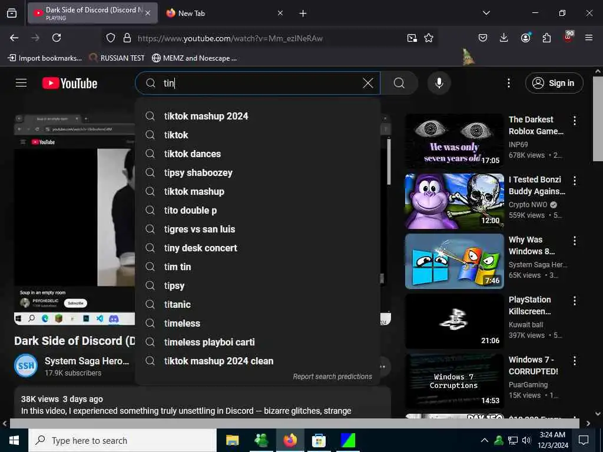Click the Sign in button
The width and height of the screenshot is (603, 452).
pyautogui.click(x=554, y=83)
